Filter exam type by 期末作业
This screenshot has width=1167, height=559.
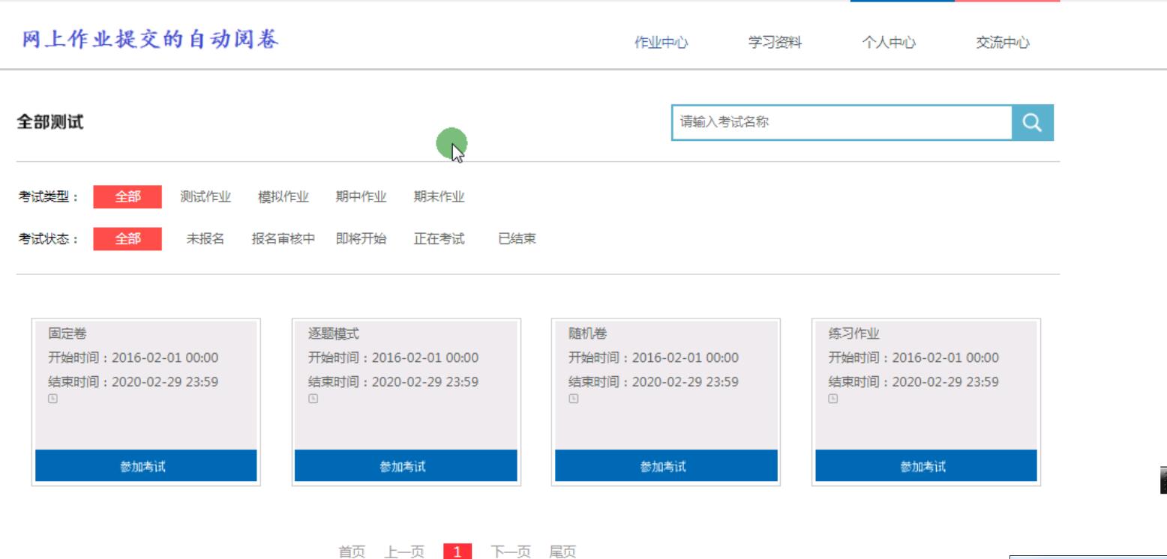(x=439, y=197)
